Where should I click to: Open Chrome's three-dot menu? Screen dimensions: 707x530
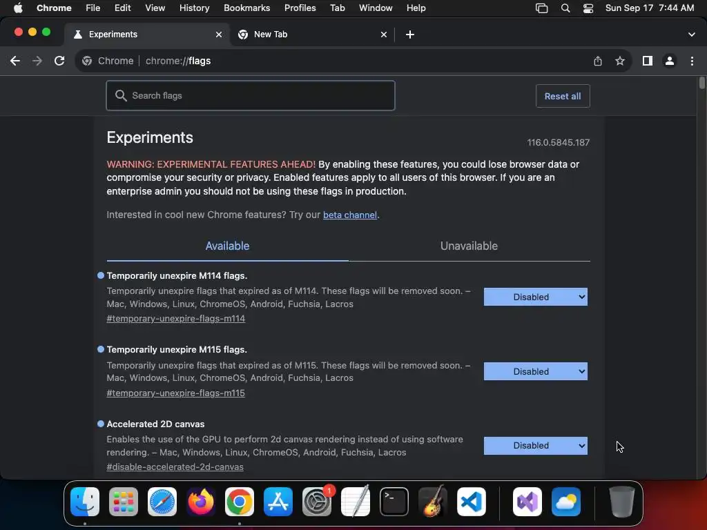click(692, 61)
